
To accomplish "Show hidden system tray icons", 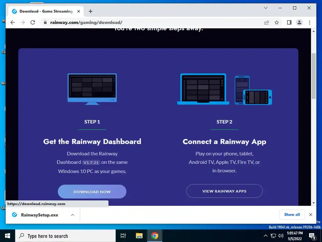I will click(x=265, y=236).
